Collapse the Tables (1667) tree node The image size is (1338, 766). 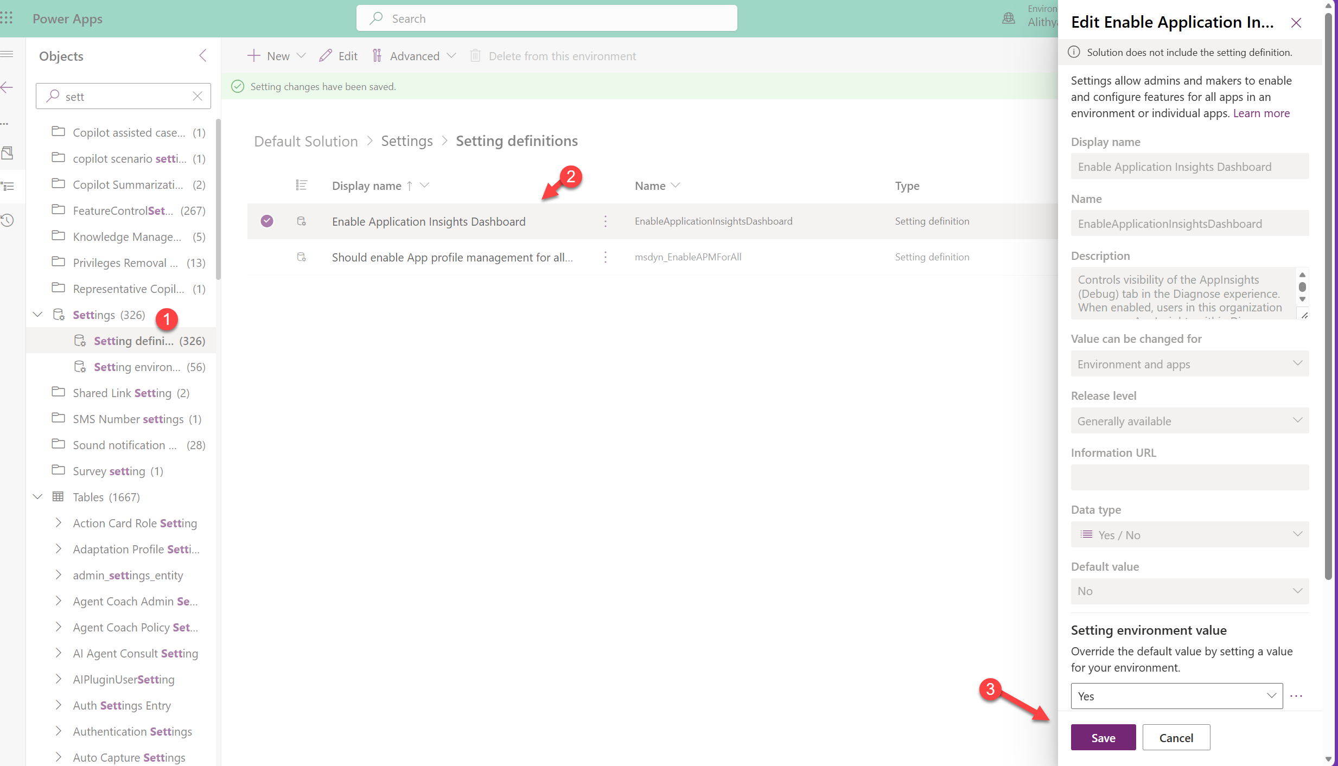pos(37,497)
